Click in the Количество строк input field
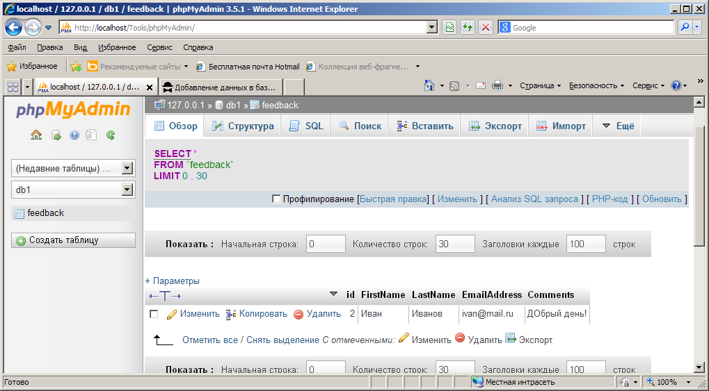Image resolution: width=709 pixels, height=391 pixels. click(455, 244)
